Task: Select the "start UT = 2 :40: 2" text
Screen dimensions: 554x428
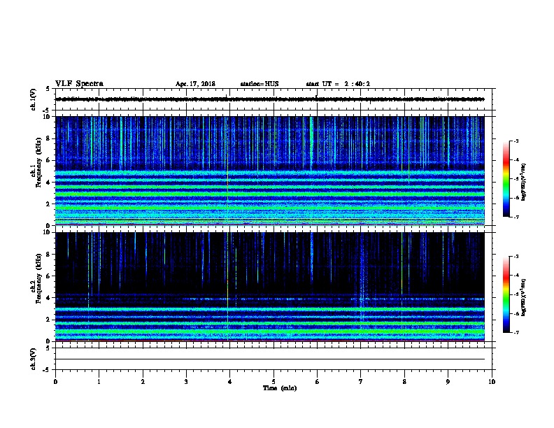Action: pyautogui.click(x=338, y=84)
